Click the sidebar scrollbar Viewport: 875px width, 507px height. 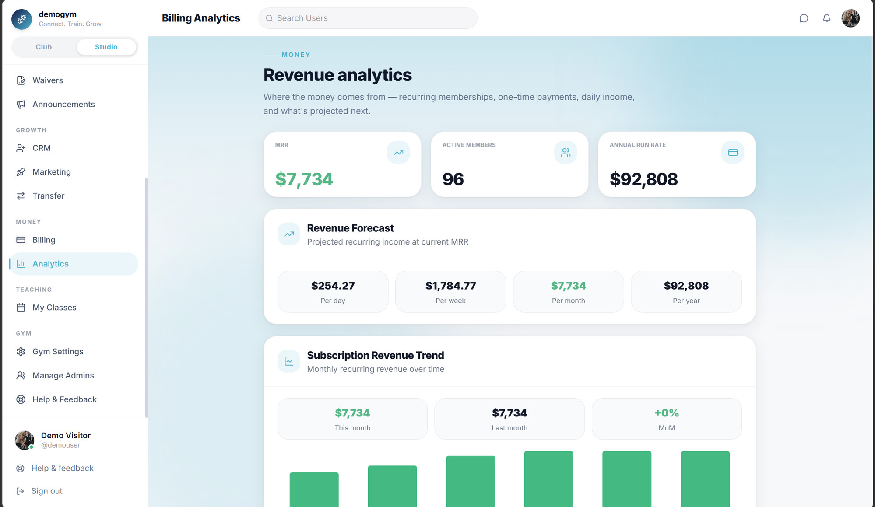[x=146, y=297]
